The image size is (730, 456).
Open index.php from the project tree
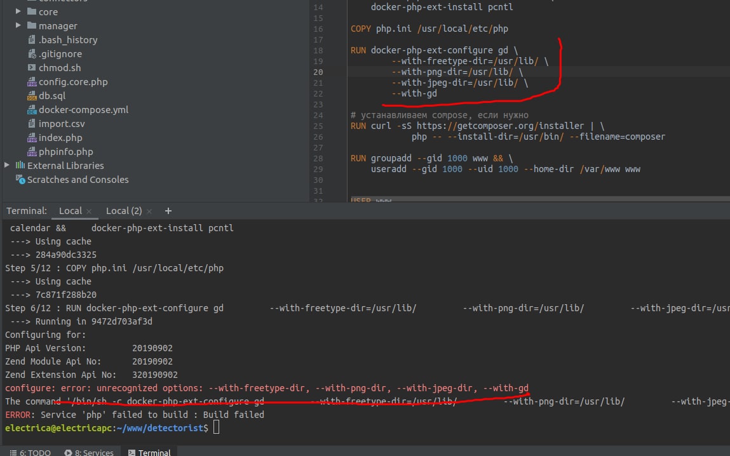(x=60, y=138)
